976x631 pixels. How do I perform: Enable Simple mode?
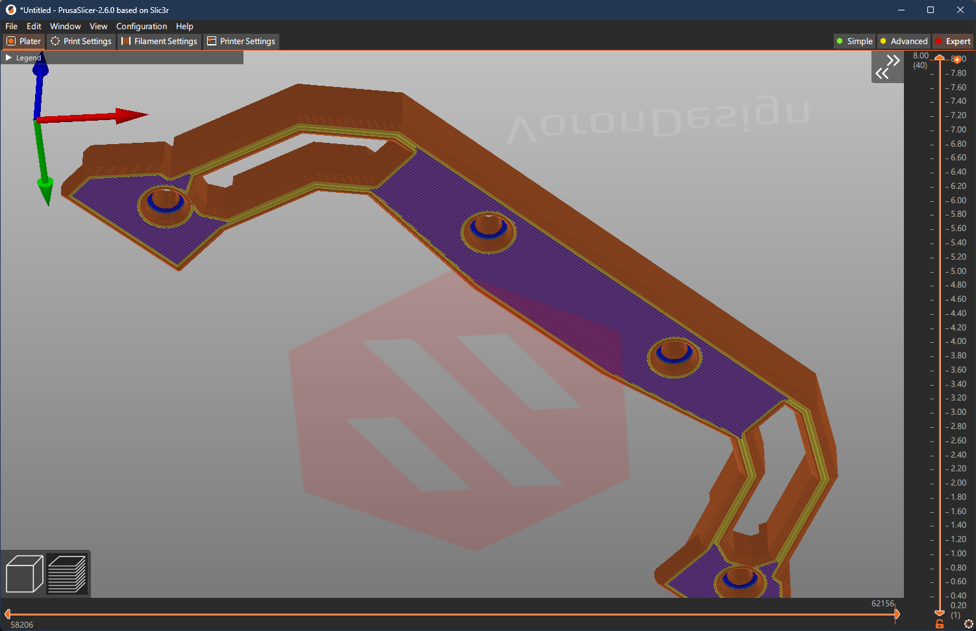pos(855,41)
